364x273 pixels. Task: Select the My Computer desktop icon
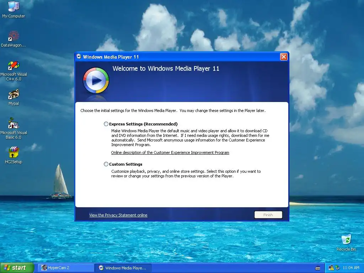[14, 9]
